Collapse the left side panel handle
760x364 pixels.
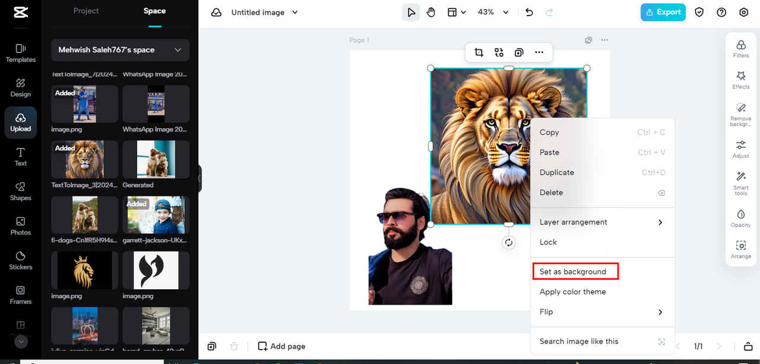tap(199, 178)
